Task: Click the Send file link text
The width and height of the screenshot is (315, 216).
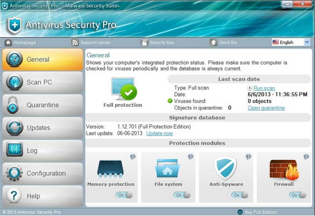Action: click(x=228, y=43)
